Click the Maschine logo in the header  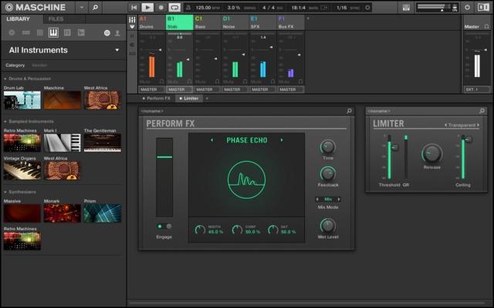[36, 7]
